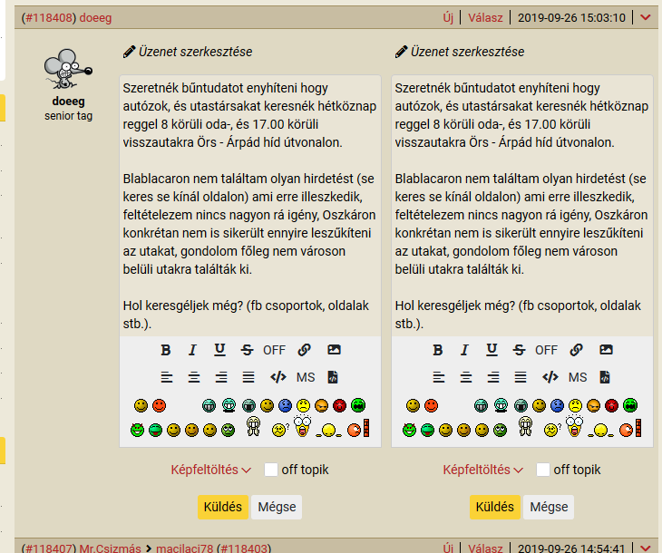Toggle bold in the left editor toolbar
The image size is (662, 553).
click(165, 350)
